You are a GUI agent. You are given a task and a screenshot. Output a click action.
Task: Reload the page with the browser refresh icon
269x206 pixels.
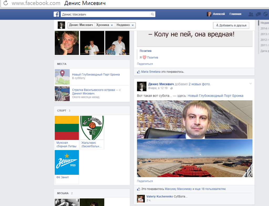click(x=6, y=3)
